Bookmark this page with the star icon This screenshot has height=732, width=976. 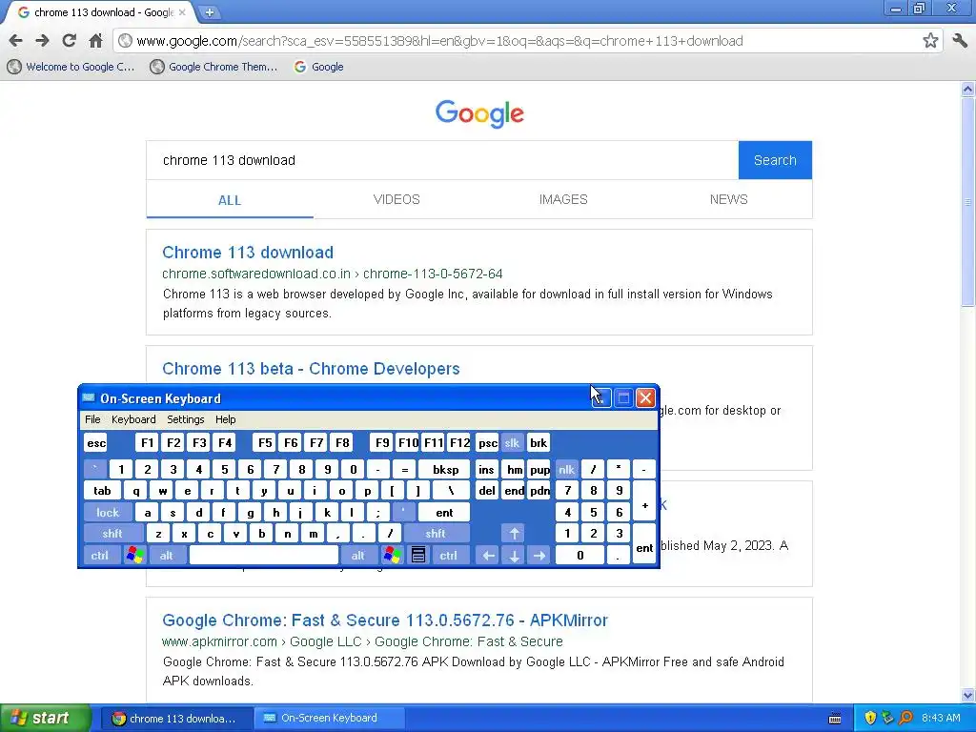[x=930, y=41]
